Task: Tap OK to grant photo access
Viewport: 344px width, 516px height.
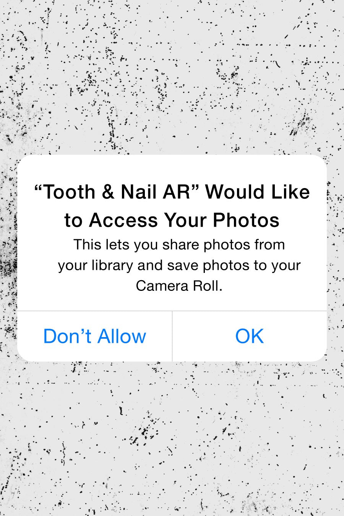Action: coord(250,336)
